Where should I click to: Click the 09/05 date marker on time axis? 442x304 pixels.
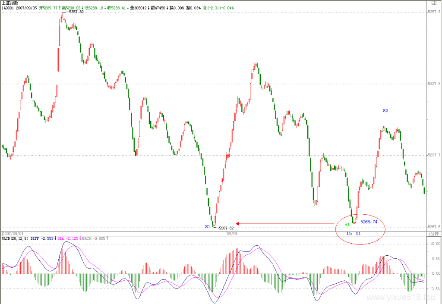tap(232, 234)
